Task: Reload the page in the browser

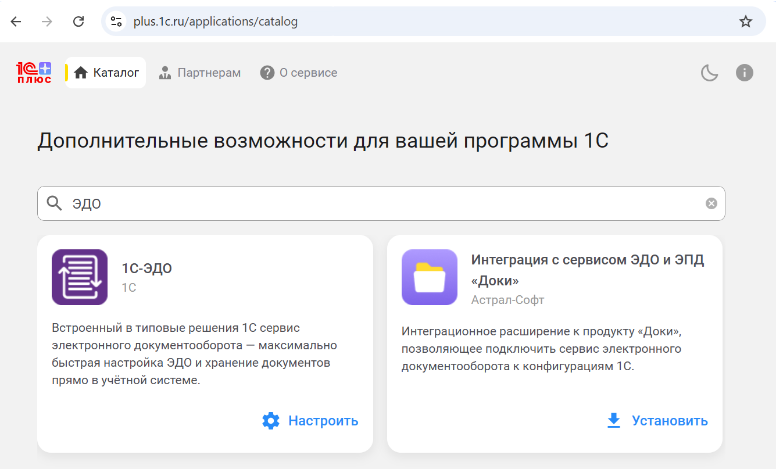Action: [x=78, y=22]
